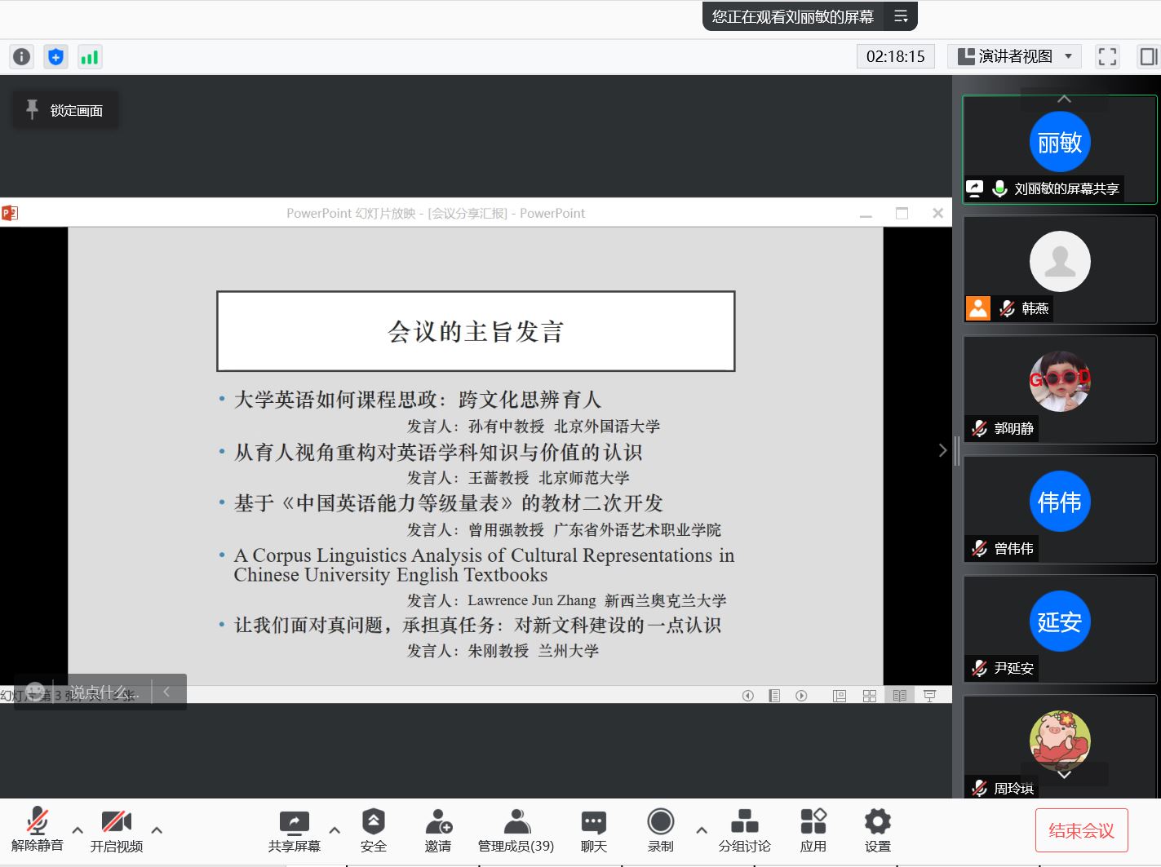Click the 02:18:15 meeting timer
1161x867 pixels.
pos(896,56)
